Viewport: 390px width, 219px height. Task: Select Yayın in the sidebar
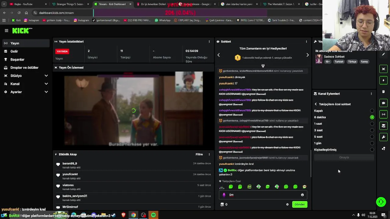pyautogui.click(x=26, y=43)
